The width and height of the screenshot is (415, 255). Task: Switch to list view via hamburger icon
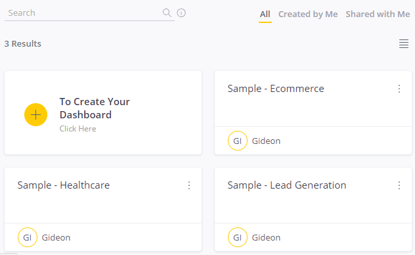[x=404, y=43]
